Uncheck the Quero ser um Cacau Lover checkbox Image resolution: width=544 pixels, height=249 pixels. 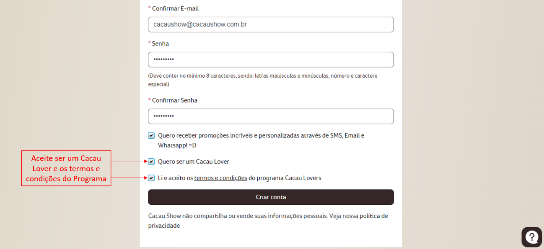coord(151,162)
